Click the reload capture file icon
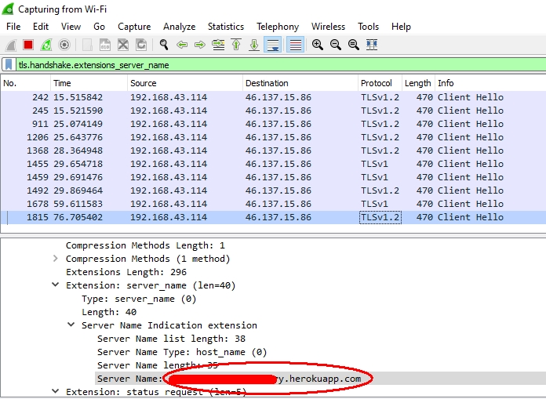This screenshot has height=399, width=546. pos(141,45)
